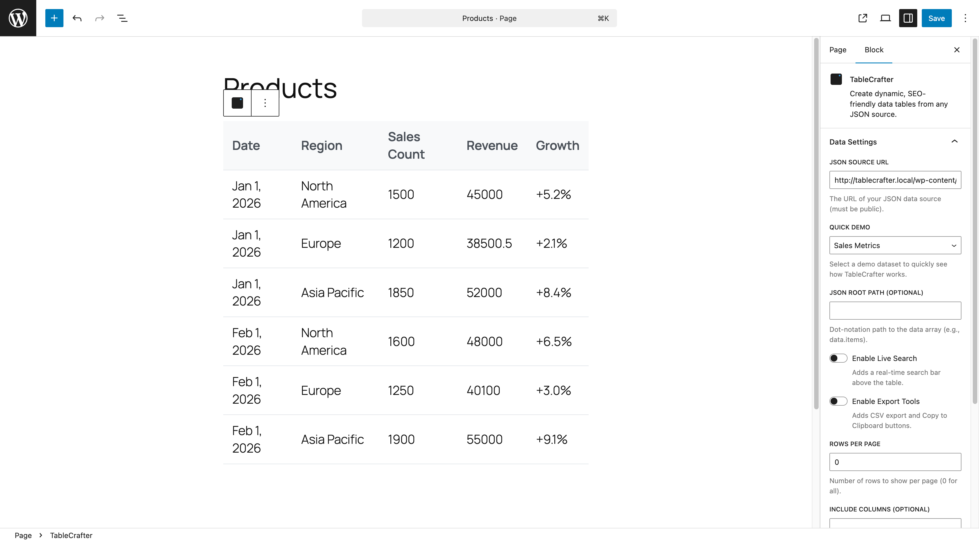Open the device preview icon
979x542 pixels.
(x=885, y=18)
